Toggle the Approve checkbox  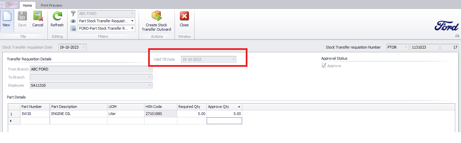pos(324,66)
